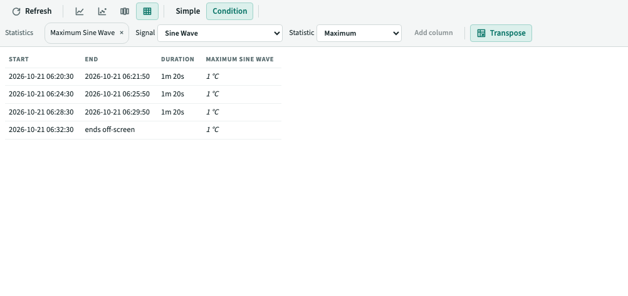Image resolution: width=628 pixels, height=296 pixels.
Task: Select end time 2026-10-21 06:21:50
Action: 117,76
